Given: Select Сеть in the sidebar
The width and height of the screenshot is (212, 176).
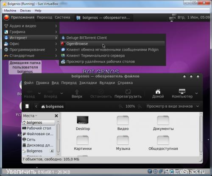Looking at the screenshot, I should (39, 140).
